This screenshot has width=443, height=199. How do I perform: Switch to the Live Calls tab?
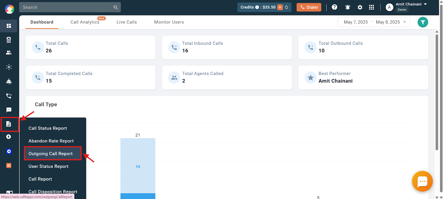[x=127, y=22]
